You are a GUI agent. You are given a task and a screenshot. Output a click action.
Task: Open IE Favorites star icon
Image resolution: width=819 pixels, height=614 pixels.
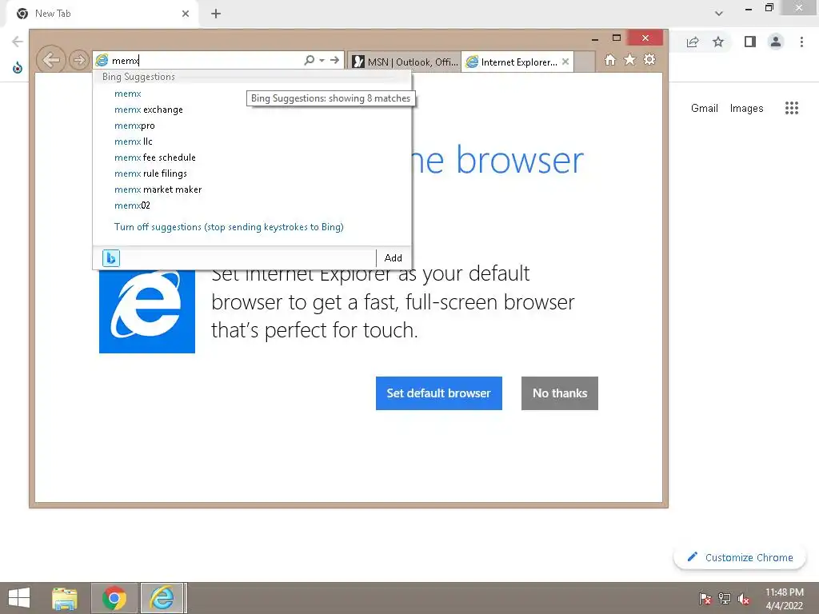[x=630, y=60]
